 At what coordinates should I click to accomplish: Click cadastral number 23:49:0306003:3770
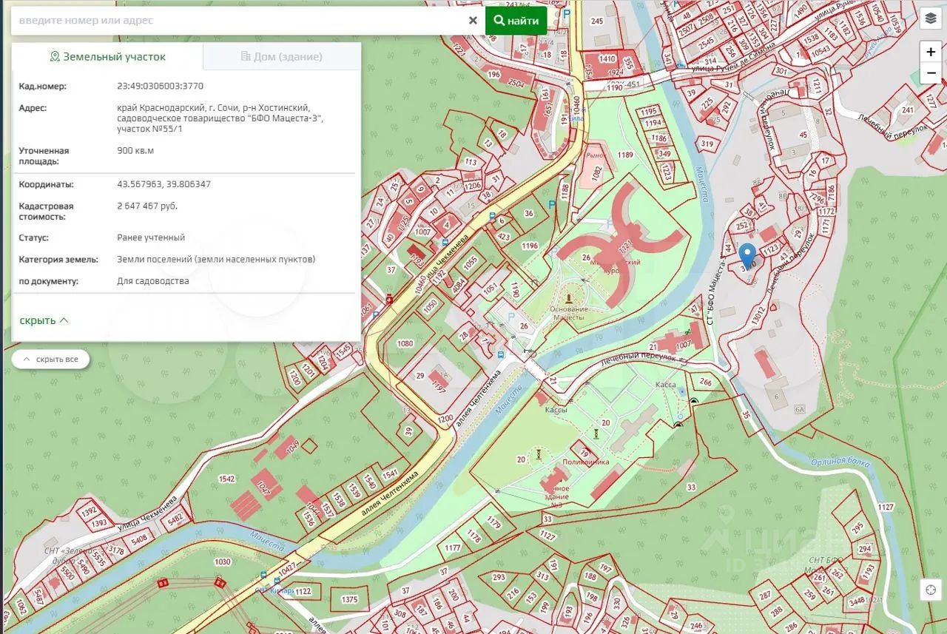point(160,86)
